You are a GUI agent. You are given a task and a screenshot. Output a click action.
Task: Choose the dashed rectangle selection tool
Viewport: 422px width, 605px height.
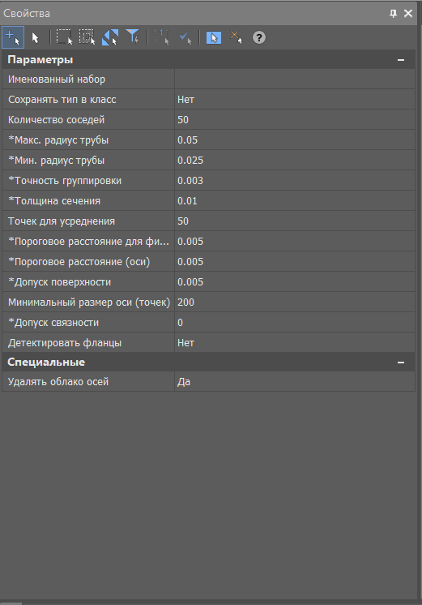click(64, 37)
